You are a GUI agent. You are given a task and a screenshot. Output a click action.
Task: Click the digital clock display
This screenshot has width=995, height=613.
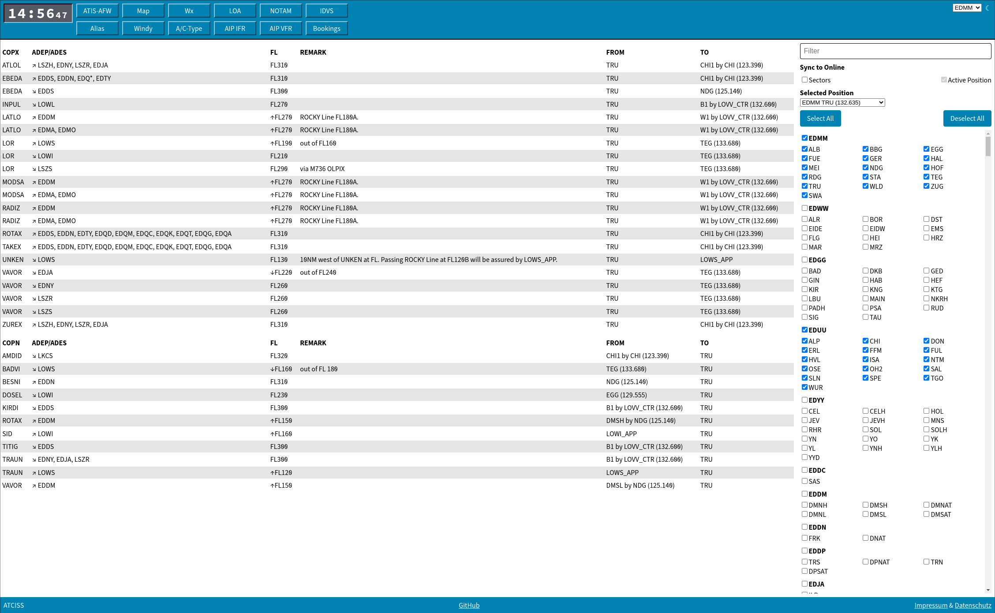[38, 14]
